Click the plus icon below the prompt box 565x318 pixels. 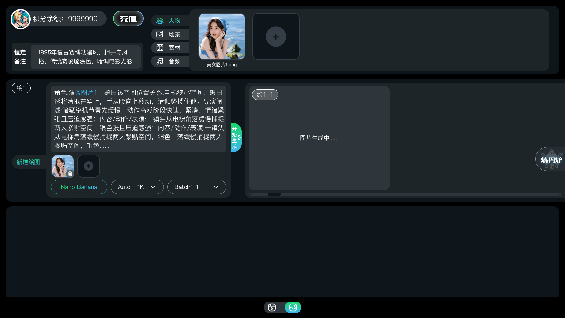pos(88,166)
